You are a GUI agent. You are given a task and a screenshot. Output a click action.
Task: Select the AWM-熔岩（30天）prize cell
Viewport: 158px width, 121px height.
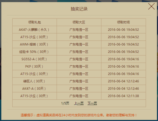(x=34, y=44)
